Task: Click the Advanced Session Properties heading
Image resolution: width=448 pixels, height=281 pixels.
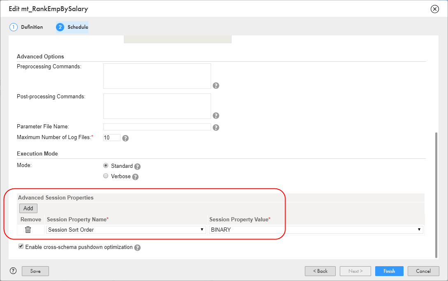Action: 56,198
